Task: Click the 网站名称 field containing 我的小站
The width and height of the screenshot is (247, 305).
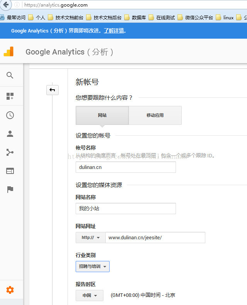Action: 126,208
